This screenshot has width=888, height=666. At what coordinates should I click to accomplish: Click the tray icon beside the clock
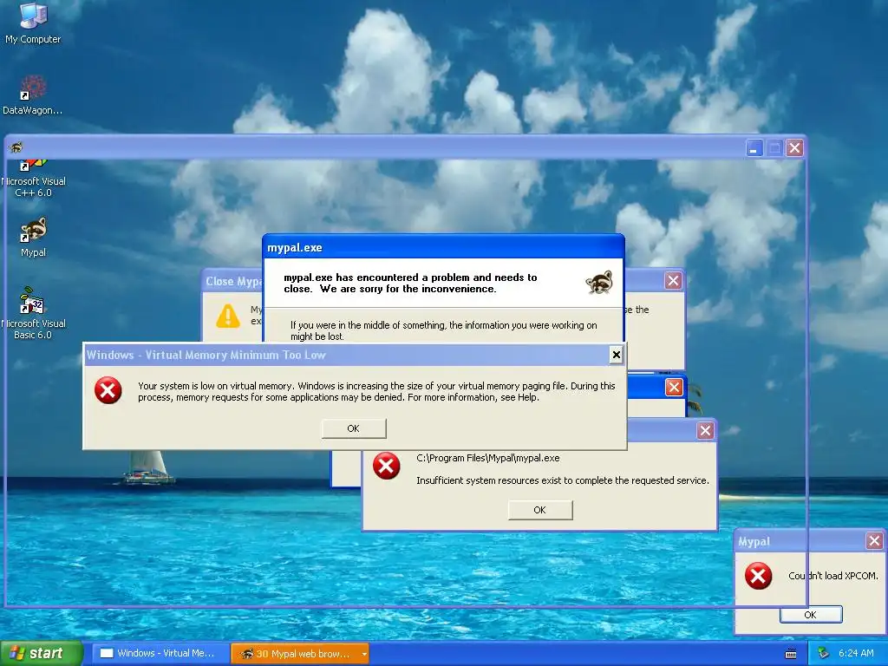[x=824, y=654]
